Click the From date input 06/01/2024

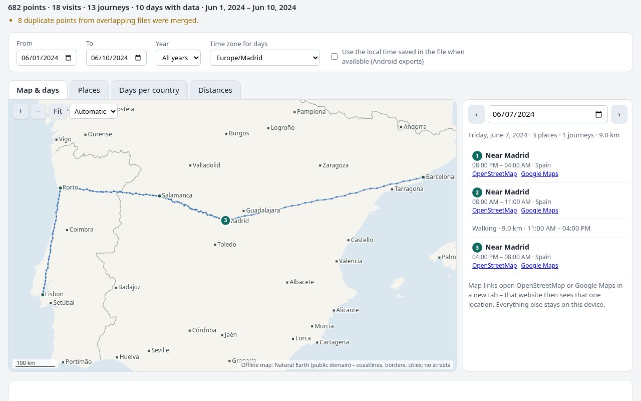point(47,58)
